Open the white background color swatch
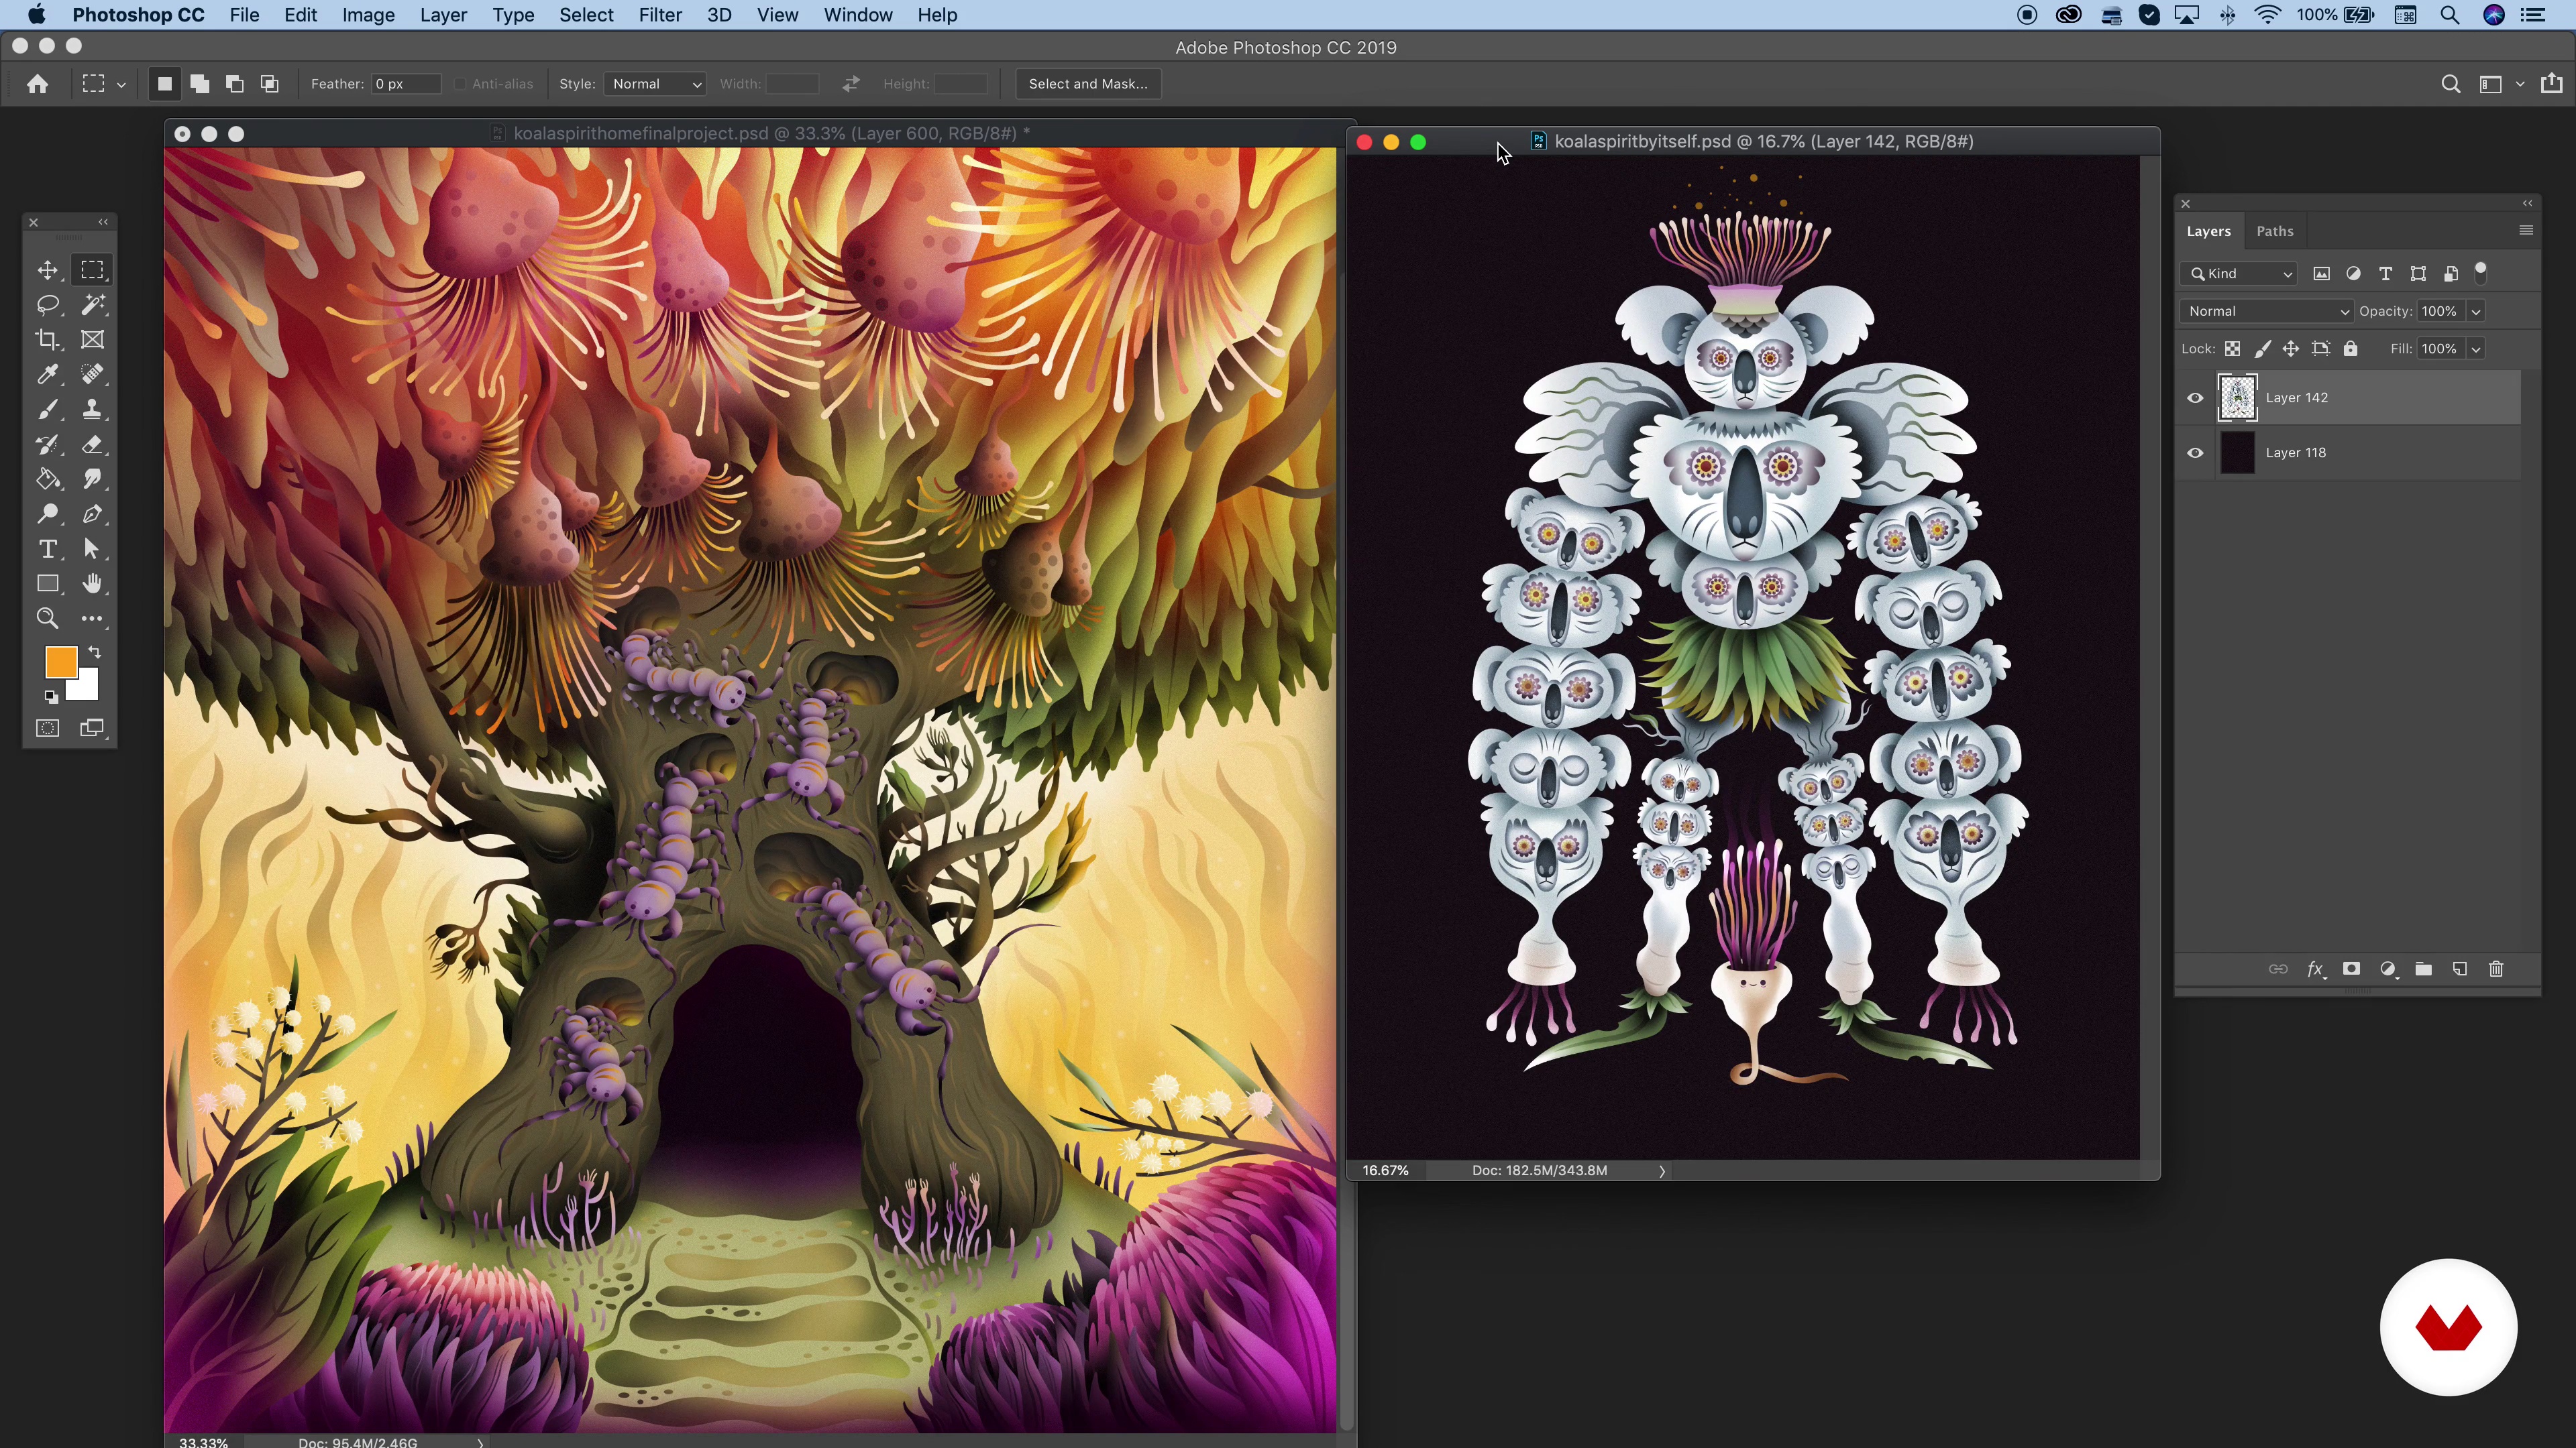Image resolution: width=2576 pixels, height=1448 pixels. 88,690
